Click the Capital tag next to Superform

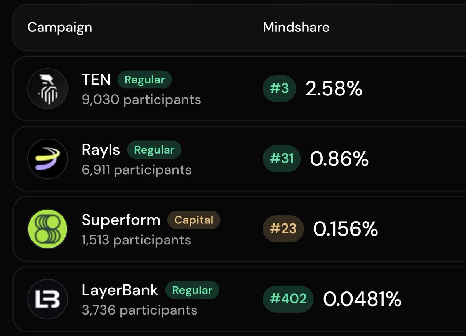(194, 220)
